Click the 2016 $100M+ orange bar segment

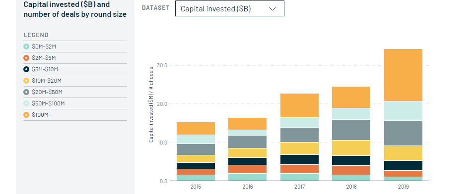247,124
